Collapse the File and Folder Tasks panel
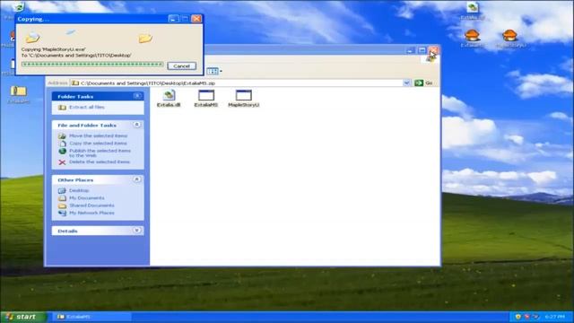Viewport: 574px width, 323px height. point(137,125)
